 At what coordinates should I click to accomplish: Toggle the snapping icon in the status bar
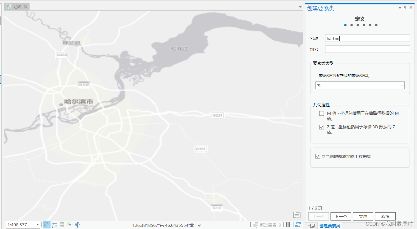point(47,225)
